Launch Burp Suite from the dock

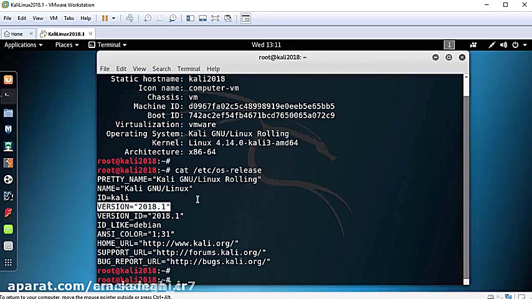8,163
